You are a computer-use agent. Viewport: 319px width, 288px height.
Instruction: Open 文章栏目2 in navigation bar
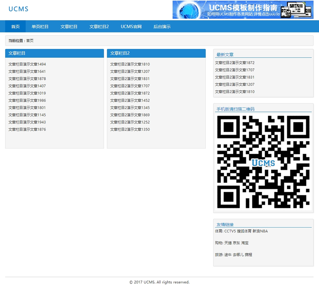coord(99,26)
